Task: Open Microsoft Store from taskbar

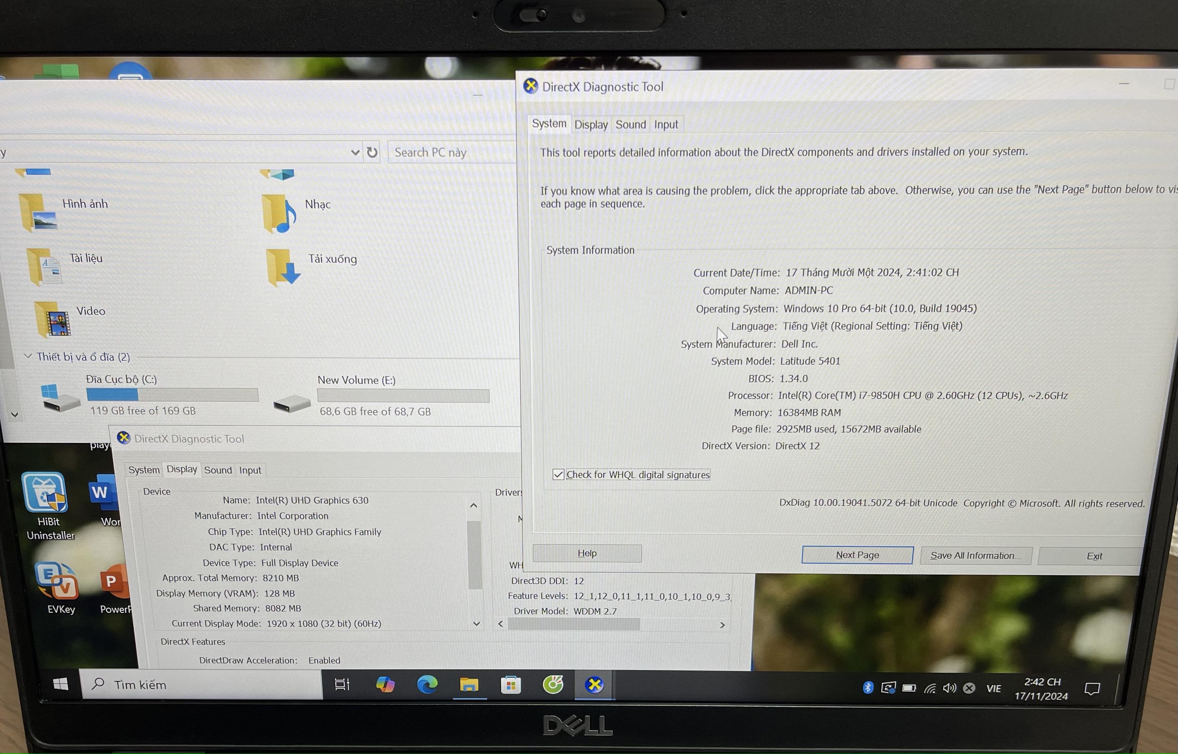Action: (511, 685)
